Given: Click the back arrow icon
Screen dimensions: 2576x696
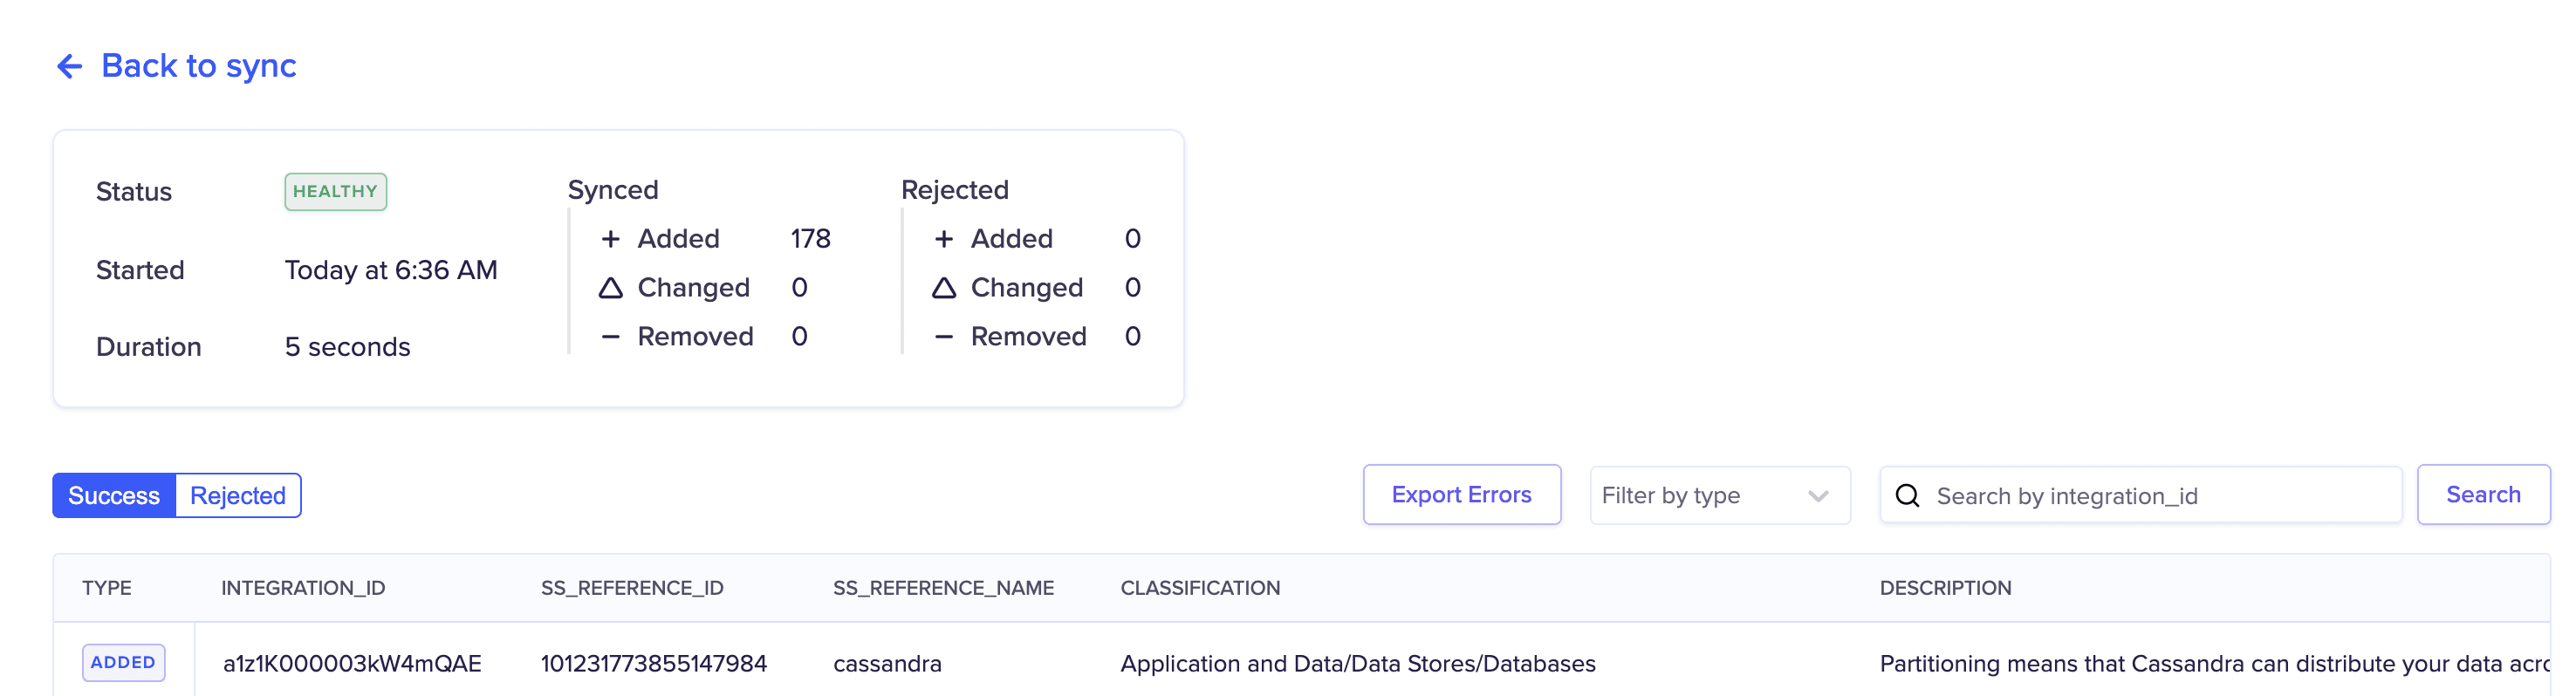Looking at the screenshot, I should 69,66.
